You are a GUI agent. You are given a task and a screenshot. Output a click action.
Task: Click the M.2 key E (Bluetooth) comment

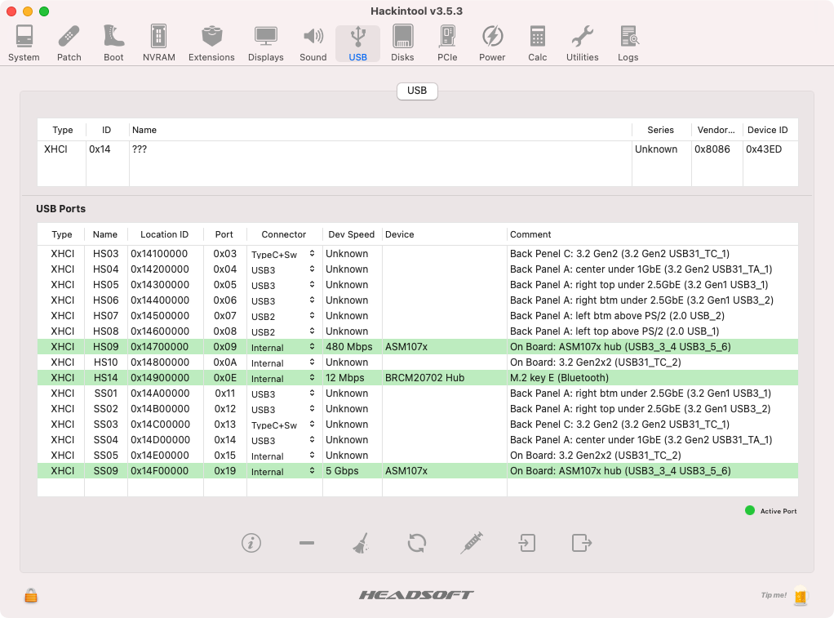click(x=559, y=378)
